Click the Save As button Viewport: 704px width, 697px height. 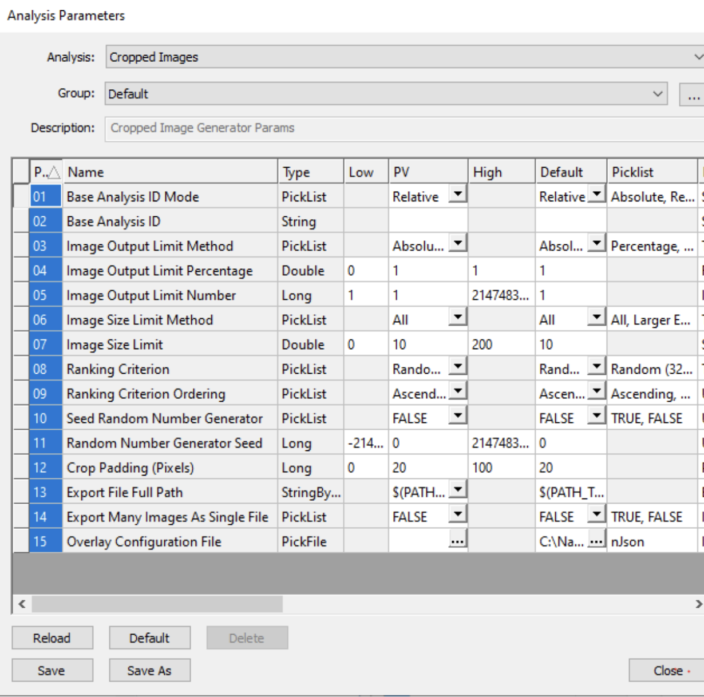point(149,671)
